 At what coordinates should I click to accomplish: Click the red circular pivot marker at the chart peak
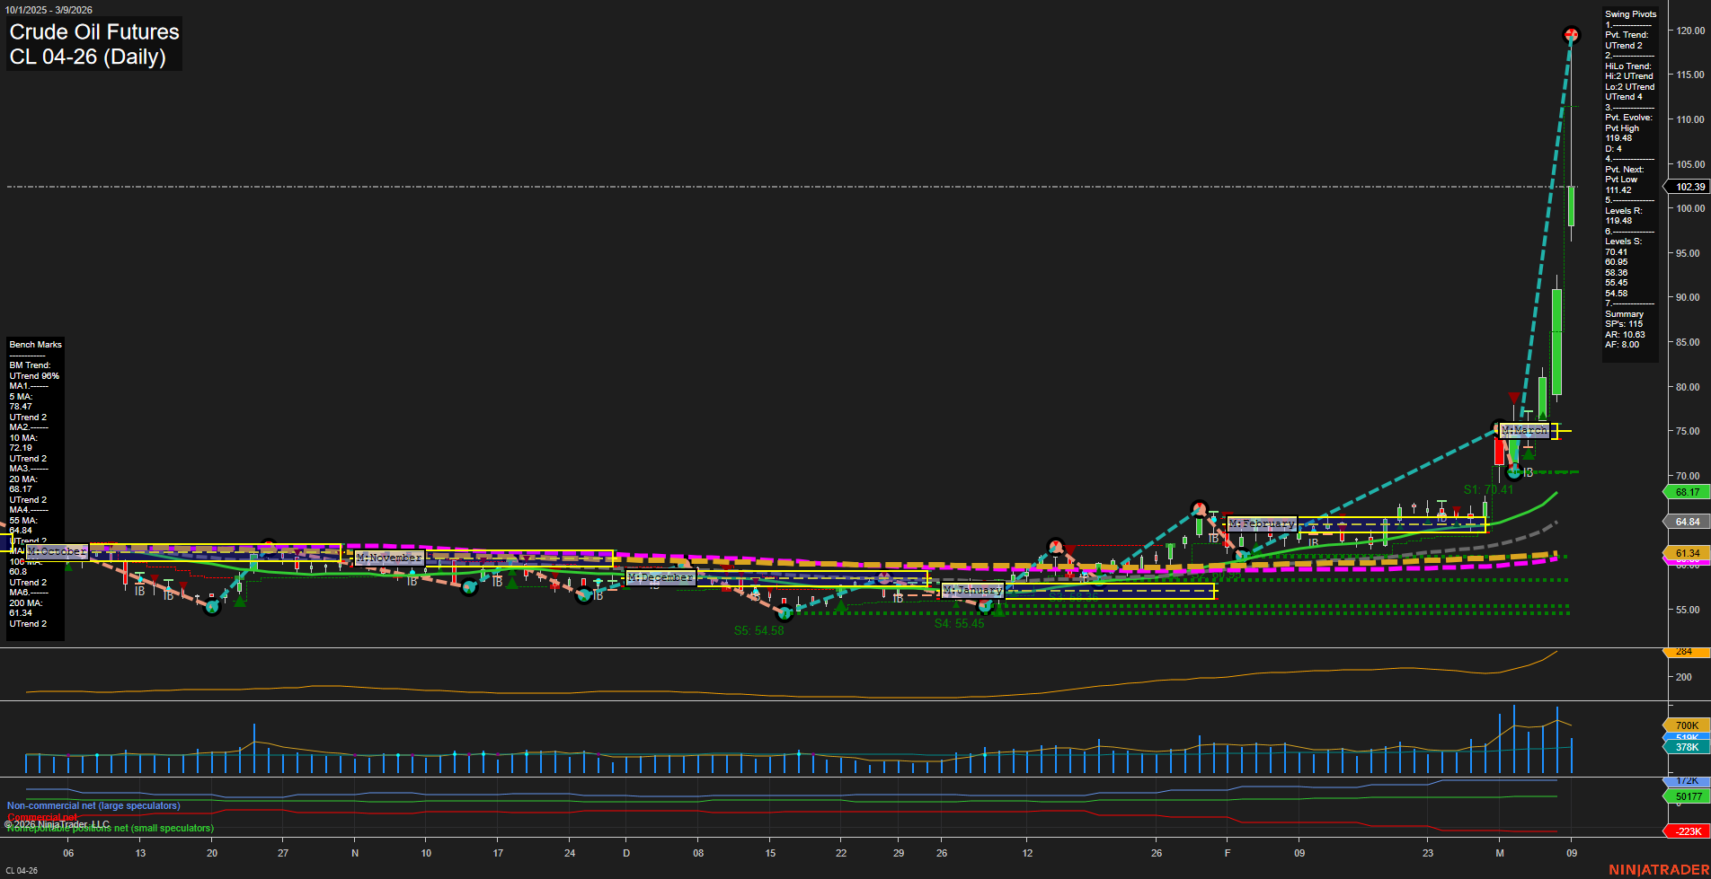click(x=1571, y=35)
